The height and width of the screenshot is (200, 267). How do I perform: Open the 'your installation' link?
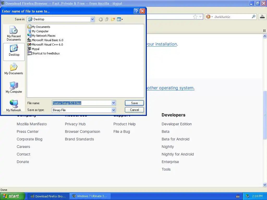point(162,44)
